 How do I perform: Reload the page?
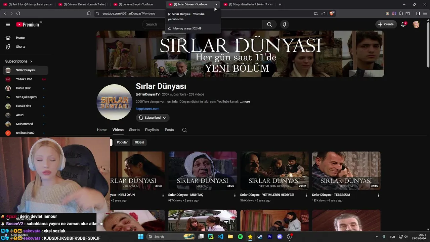pos(18,13)
